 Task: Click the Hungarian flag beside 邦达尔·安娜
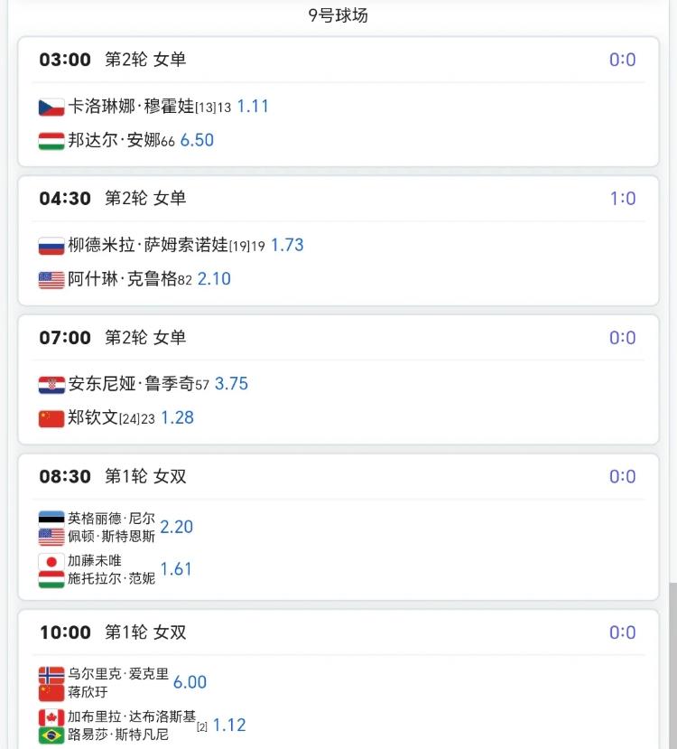coord(51,141)
